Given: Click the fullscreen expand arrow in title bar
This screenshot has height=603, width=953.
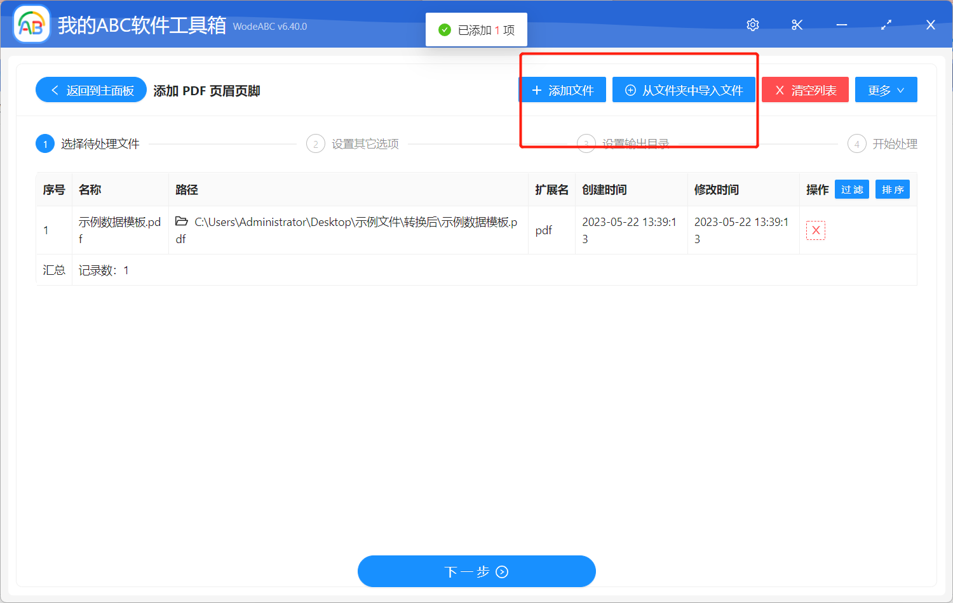Looking at the screenshot, I should pos(886,25).
